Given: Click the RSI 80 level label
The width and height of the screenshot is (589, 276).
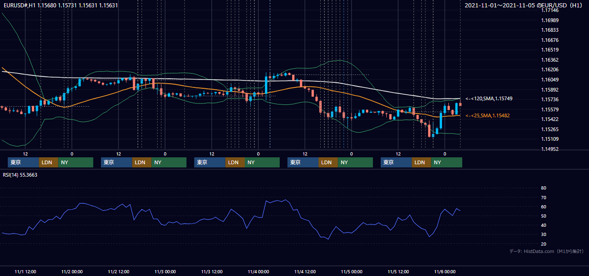Looking at the screenshot, I should pos(543,188).
